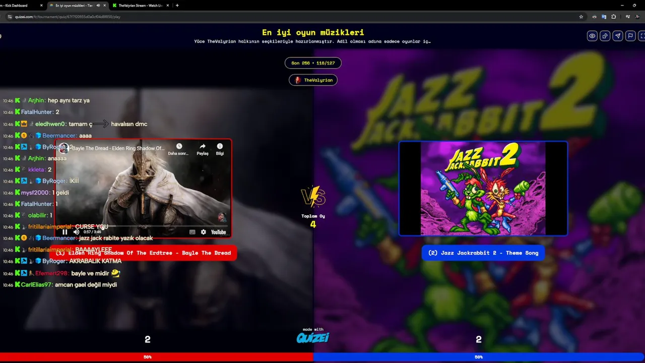This screenshot has height=363, width=645.
Task: Click chat username Beermancer saying aaaa
Action: pyautogui.click(x=59, y=136)
